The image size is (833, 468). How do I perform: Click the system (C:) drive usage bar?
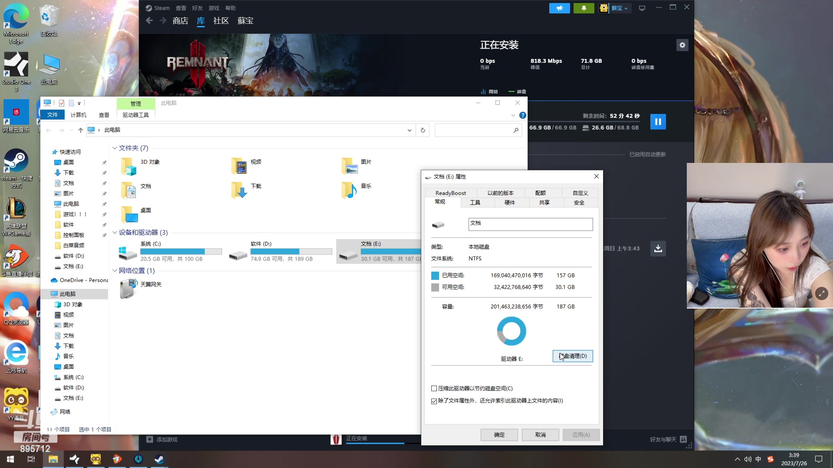click(181, 251)
